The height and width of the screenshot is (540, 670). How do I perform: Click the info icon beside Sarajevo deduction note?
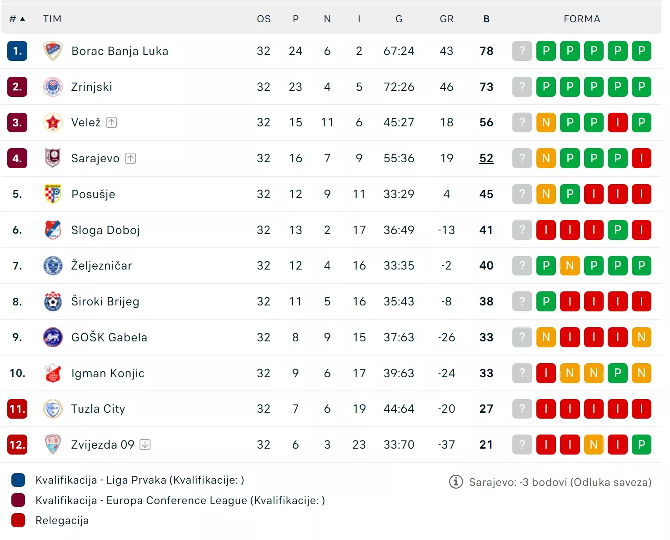point(455,482)
